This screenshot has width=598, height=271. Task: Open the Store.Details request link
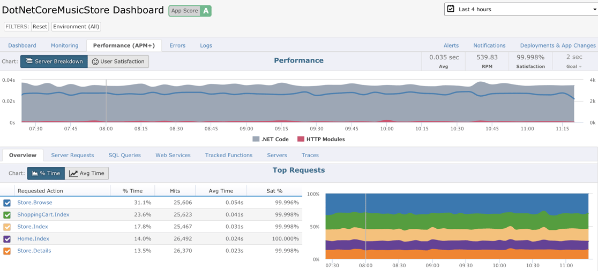pyautogui.click(x=34, y=251)
